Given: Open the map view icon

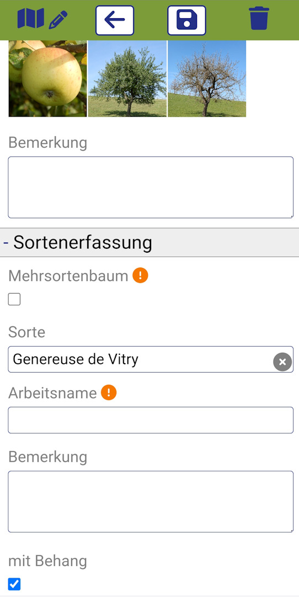Looking at the screenshot, I should pos(31,19).
